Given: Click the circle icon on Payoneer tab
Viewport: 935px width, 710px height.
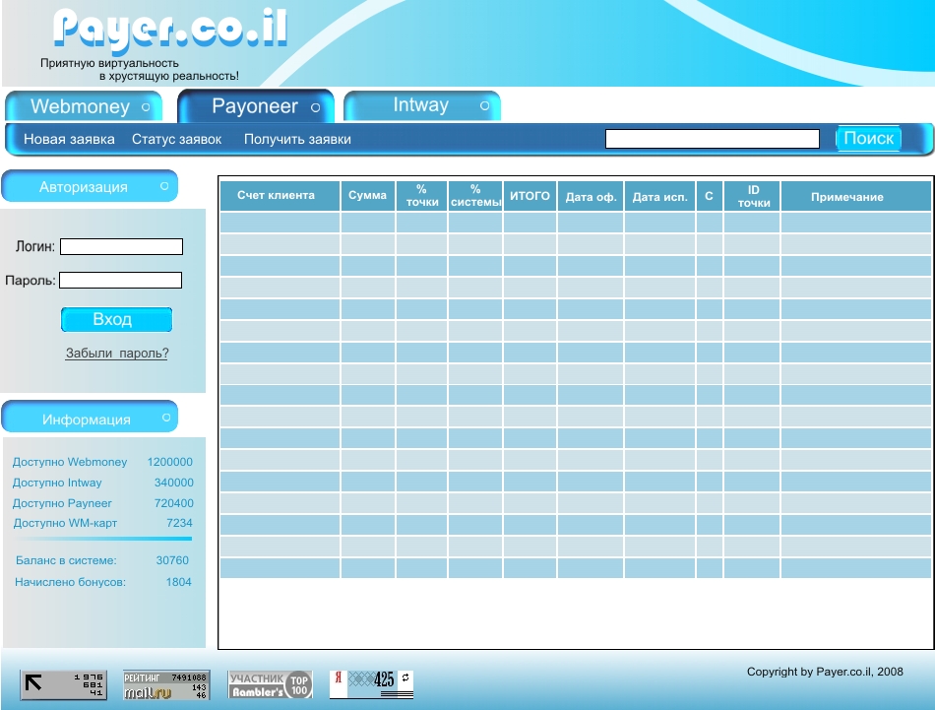Looking at the screenshot, I should [316, 107].
